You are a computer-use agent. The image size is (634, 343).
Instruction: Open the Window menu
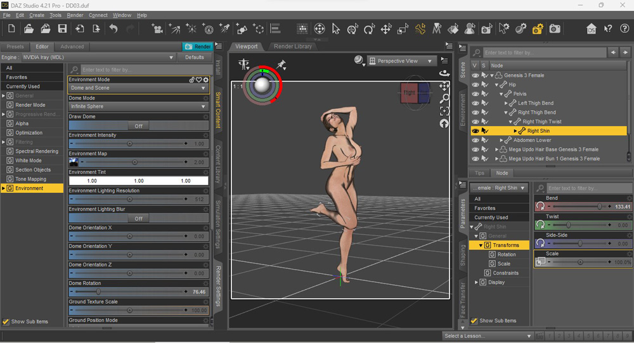click(122, 15)
